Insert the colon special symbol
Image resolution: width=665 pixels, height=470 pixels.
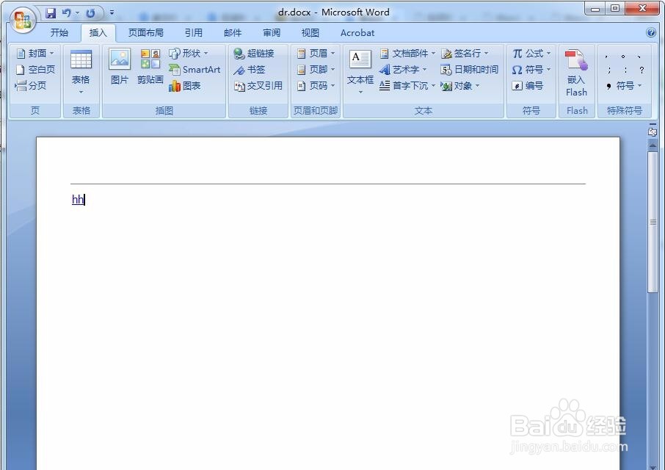(625, 70)
